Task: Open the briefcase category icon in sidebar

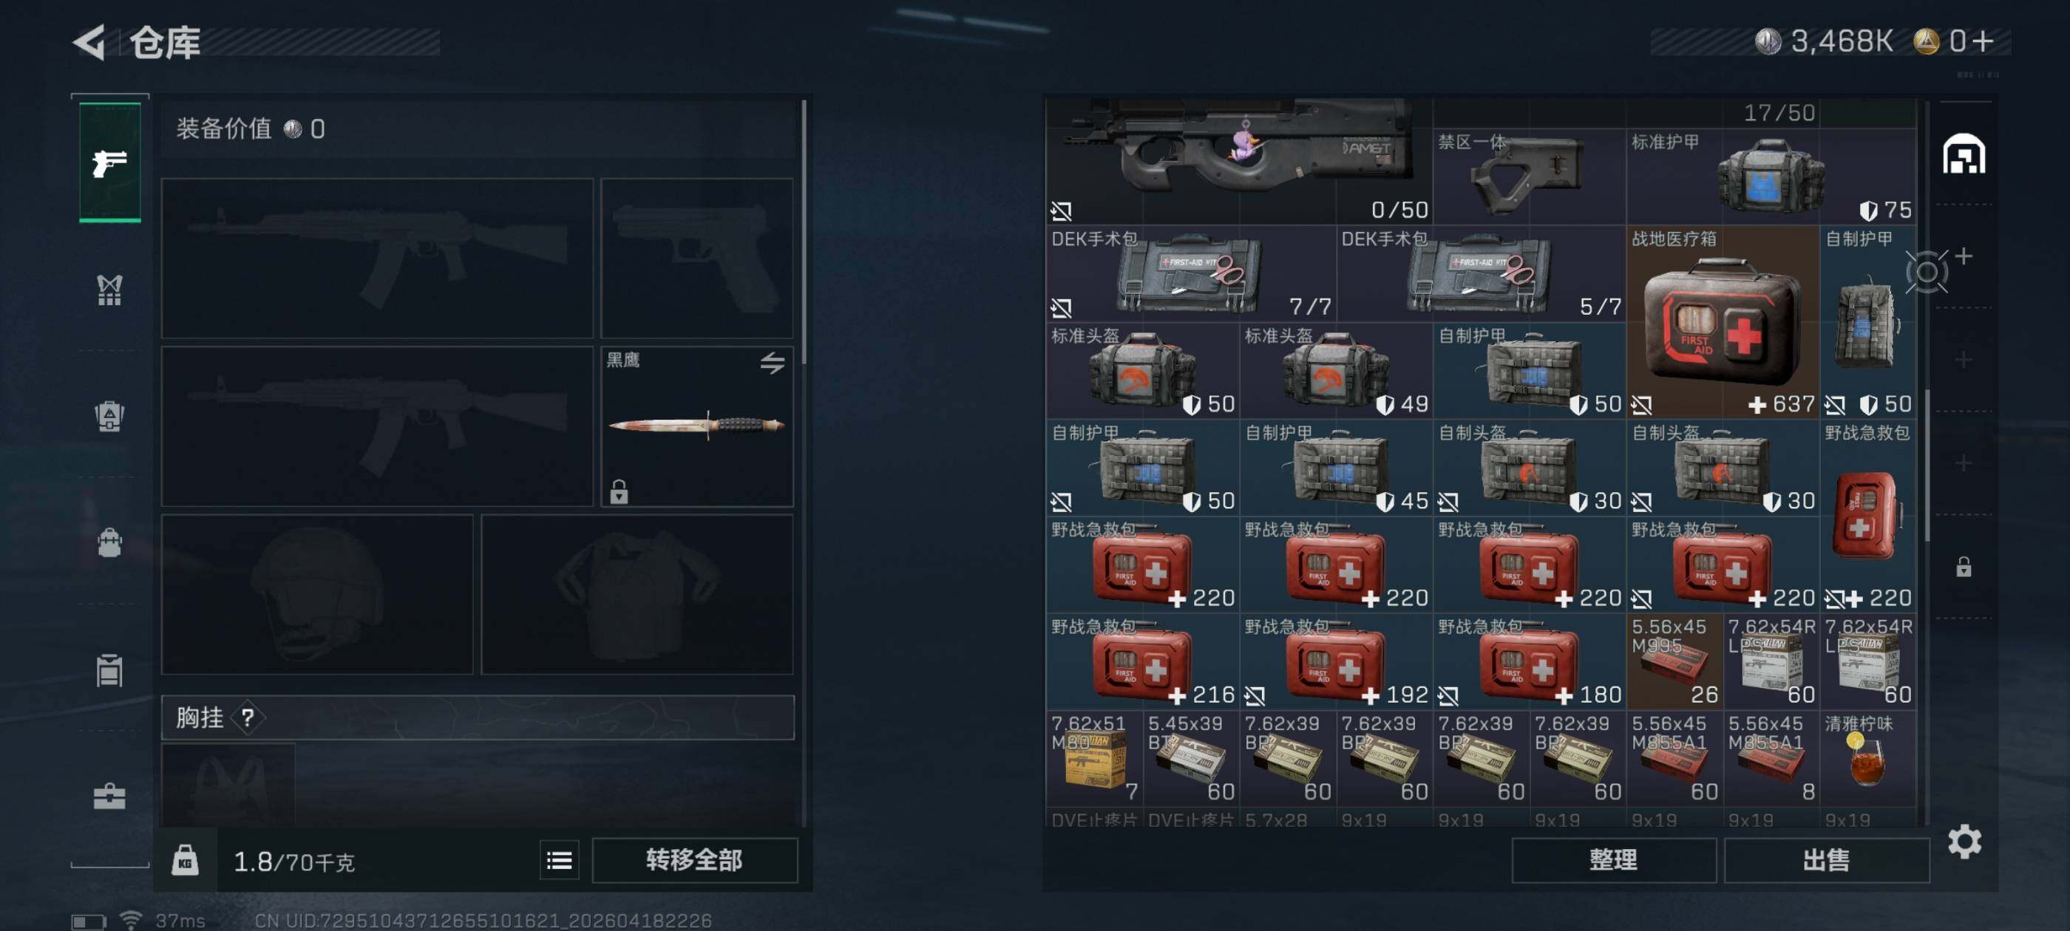Action: pos(109,796)
